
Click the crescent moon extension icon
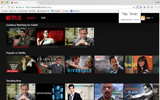145,7
